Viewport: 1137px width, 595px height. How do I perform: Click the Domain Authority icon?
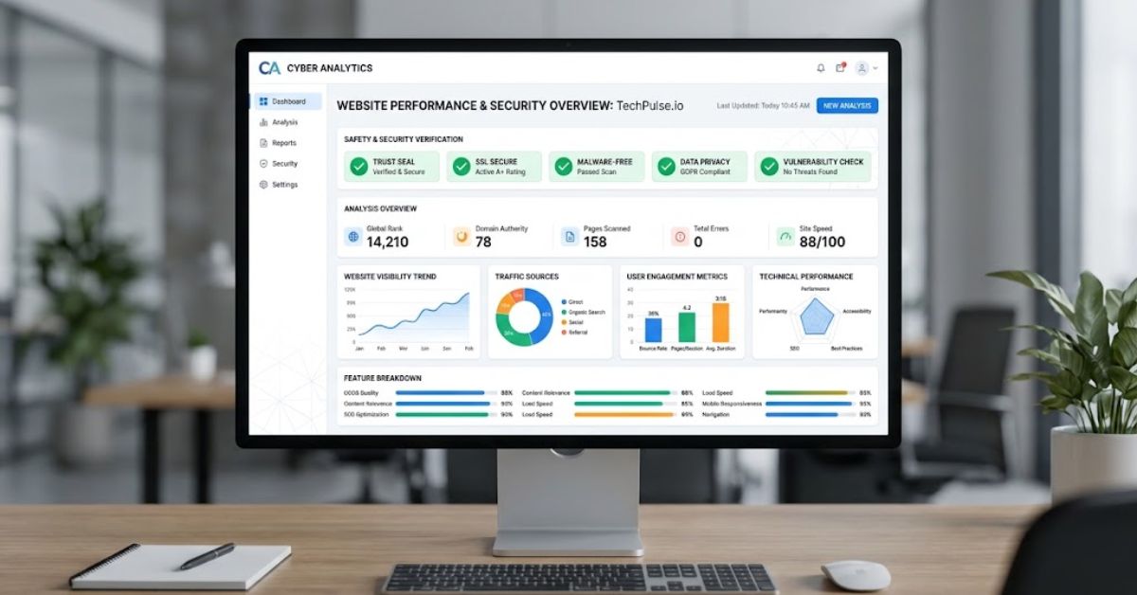click(x=461, y=236)
